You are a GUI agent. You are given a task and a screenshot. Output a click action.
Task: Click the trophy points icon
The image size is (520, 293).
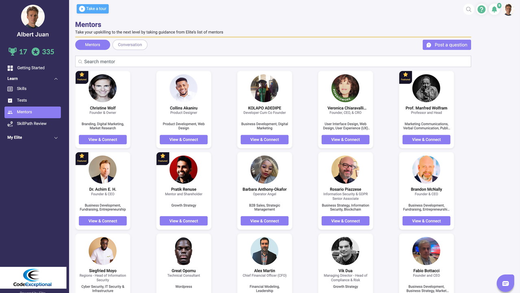tap(12, 52)
